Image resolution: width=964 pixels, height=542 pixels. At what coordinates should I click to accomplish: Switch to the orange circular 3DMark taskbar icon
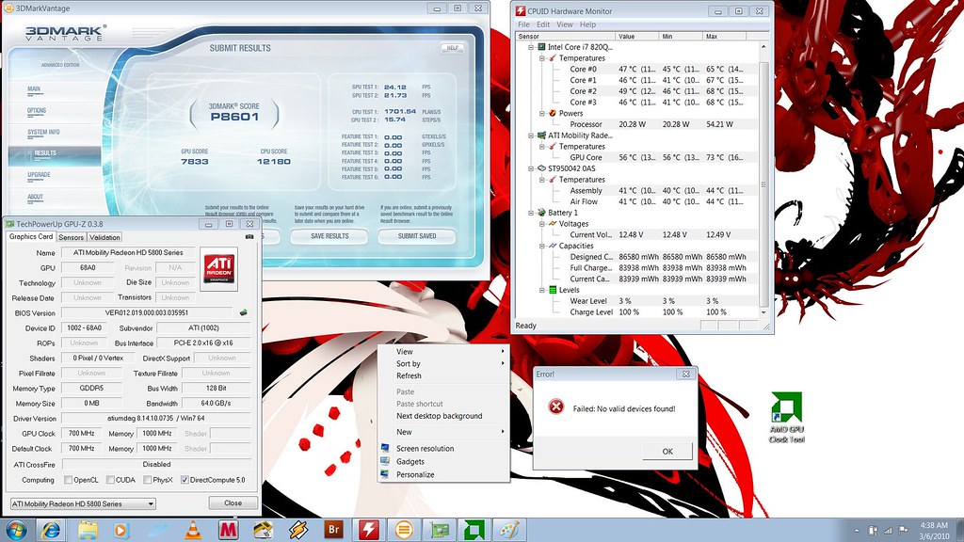click(404, 529)
